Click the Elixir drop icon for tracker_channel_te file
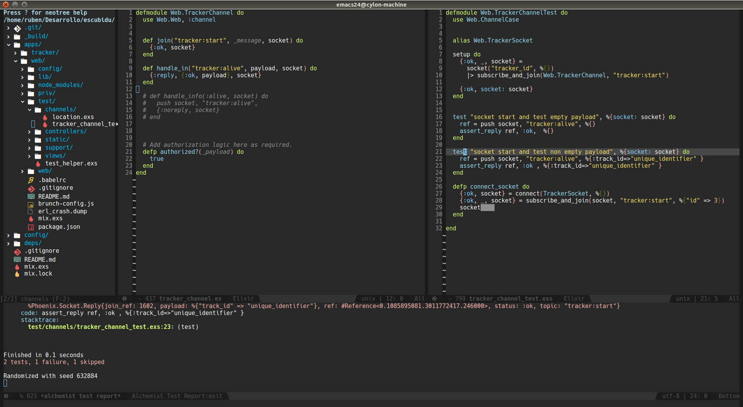The height and width of the screenshot is (407, 743). coord(45,124)
